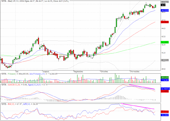Click the red moving average label 44.8028

pos(165,22)
